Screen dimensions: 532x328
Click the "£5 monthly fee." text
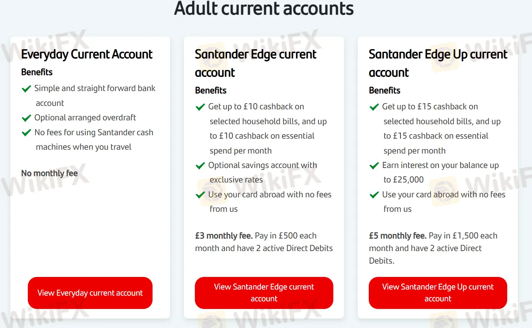click(398, 236)
